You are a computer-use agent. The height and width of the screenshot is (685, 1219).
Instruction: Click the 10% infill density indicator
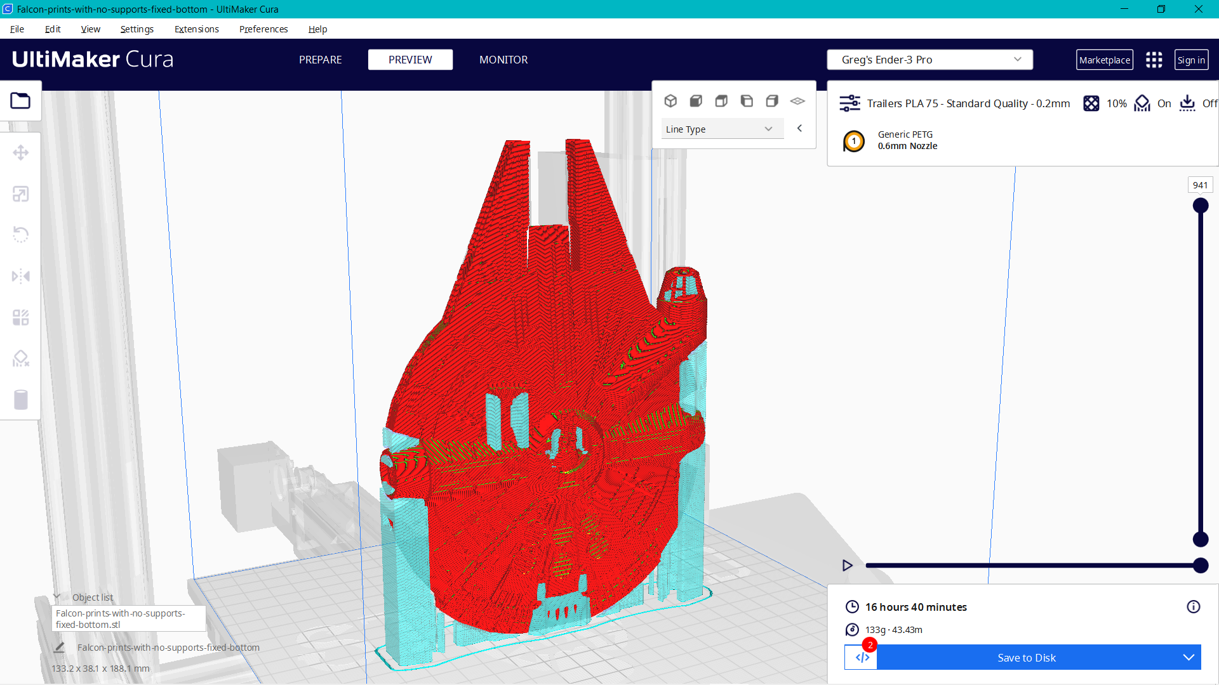click(1105, 103)
